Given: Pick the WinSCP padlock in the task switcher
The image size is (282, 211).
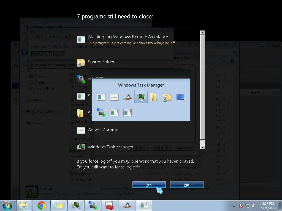Looking at the screenshot, I should [101, 112].
